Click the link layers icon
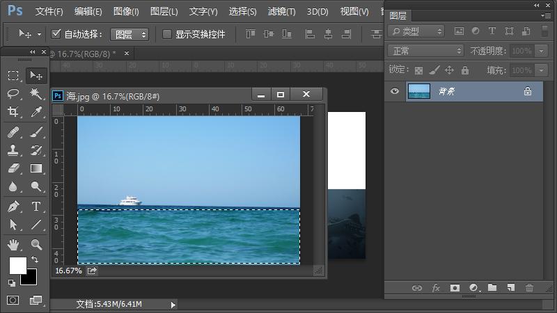Screen dimensions: 557x313 pyautogui.click(x=417, y=288)
